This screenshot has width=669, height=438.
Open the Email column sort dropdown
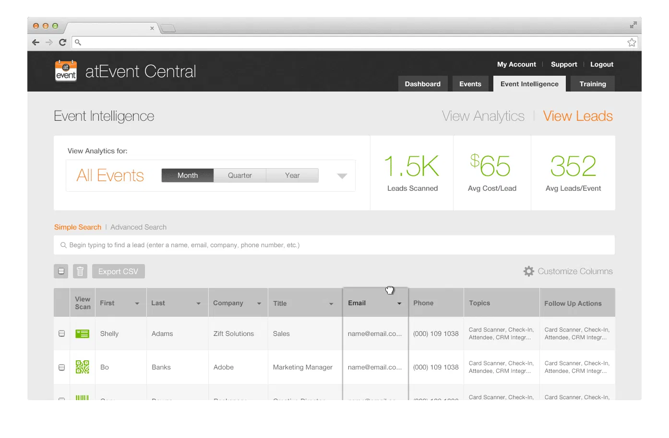pos(399,303)
